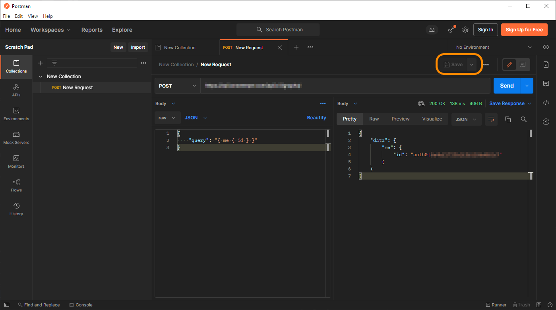Add a new tab with plus icon
The width and height of the screenshot is (556, 310).
point(296,47)
